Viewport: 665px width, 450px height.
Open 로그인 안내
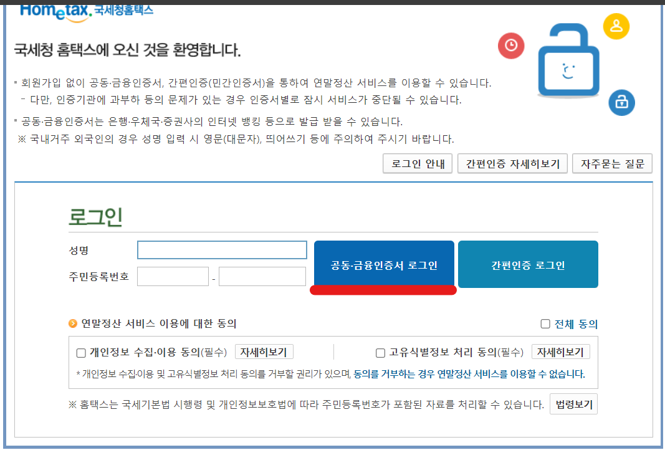pos(417,163)
